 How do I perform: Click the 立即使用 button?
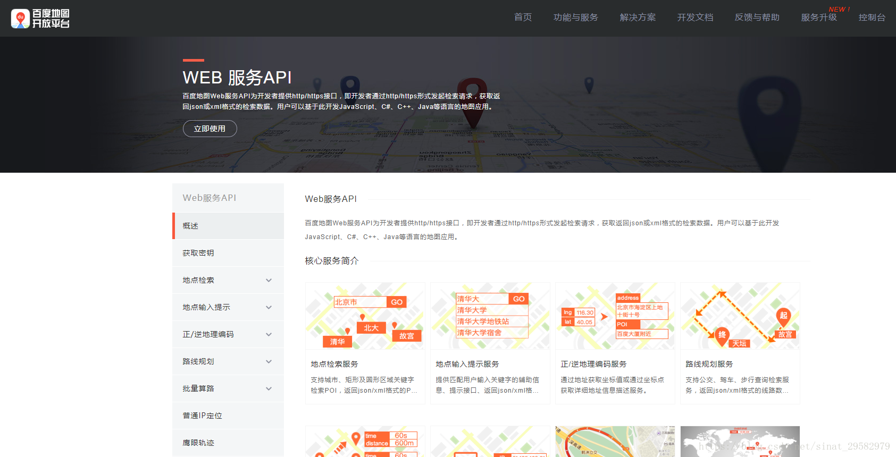210,129
